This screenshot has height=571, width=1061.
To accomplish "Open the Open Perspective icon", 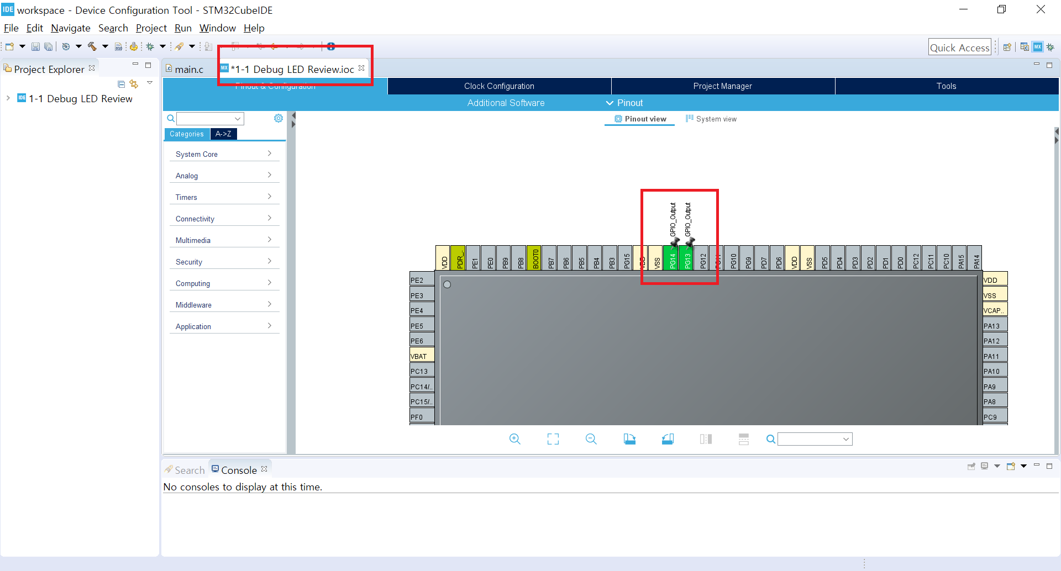I will click(1007, 47).
